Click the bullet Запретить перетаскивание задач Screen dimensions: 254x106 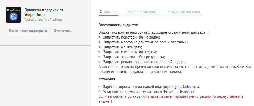pyautogui.click(x=131, y=37)
